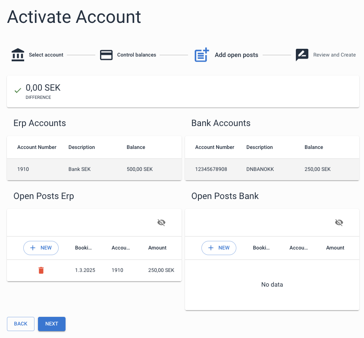The height and width of the screenshot is (338, 364).
Task: Open the Review and Create step
Action: (x=334, y=55)
